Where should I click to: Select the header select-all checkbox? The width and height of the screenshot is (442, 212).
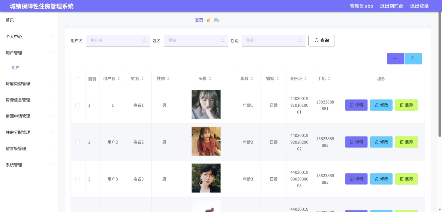tap(78, 79)
